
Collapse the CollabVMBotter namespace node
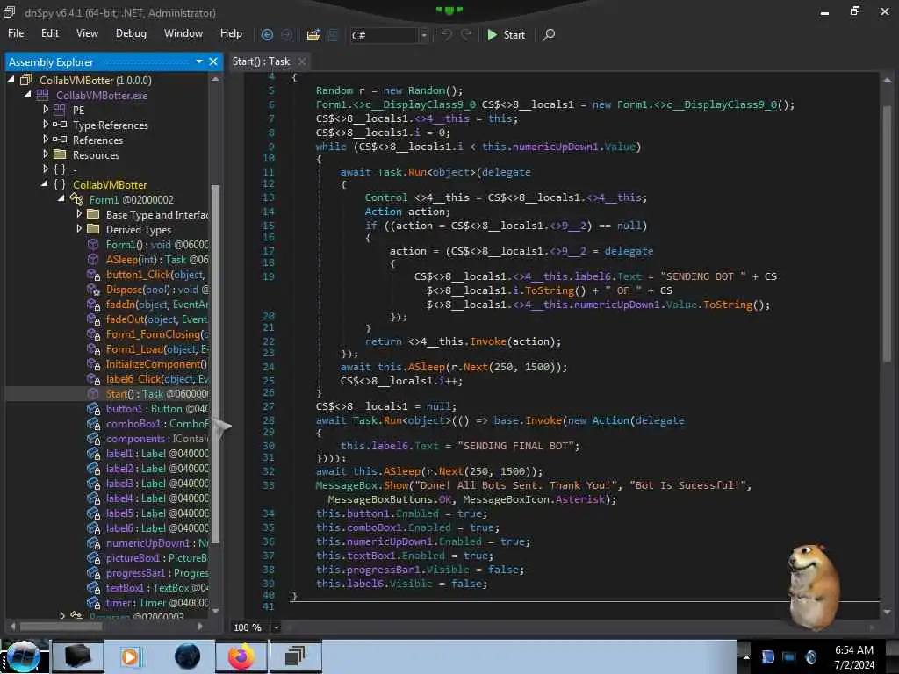[x=44, y=184]
